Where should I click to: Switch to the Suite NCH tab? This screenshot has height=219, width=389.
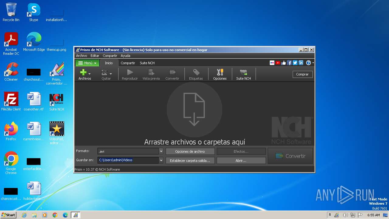click(x=147, y=63)
